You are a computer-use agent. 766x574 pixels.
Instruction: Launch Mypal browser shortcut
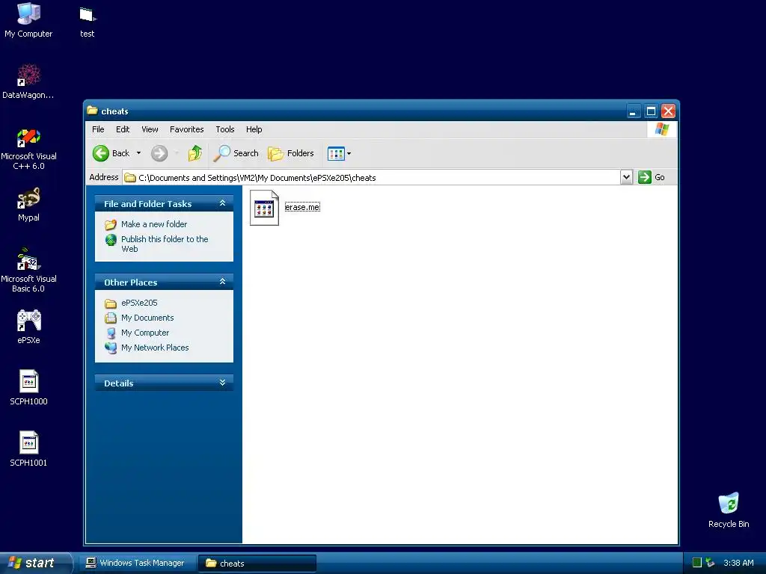point(28,204)
